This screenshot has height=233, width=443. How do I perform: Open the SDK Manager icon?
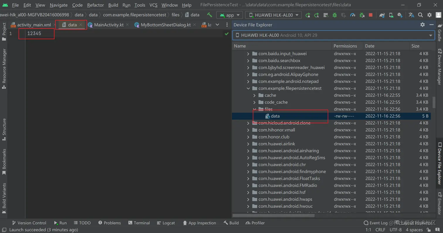(400, 15)
